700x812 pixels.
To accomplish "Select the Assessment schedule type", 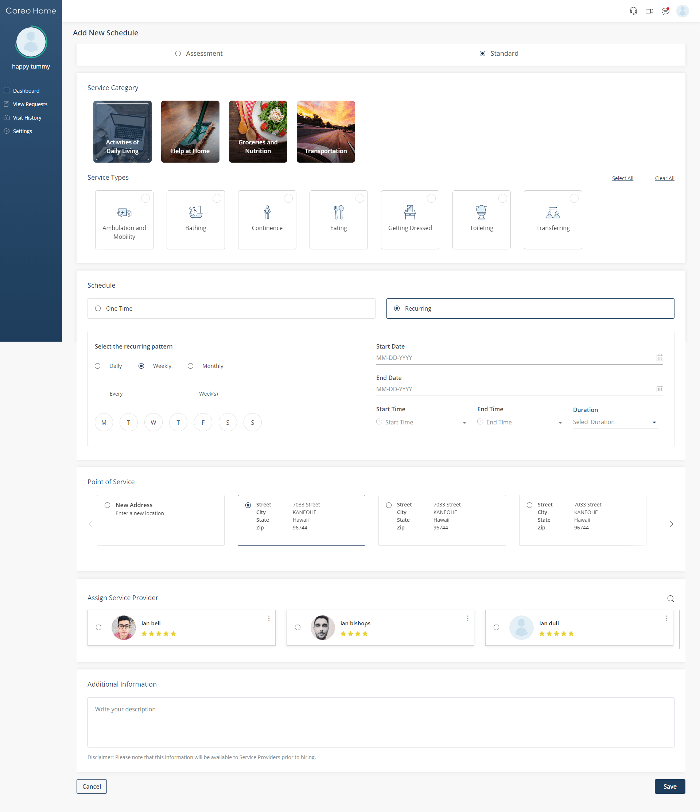I will click(x=178, y=53).
